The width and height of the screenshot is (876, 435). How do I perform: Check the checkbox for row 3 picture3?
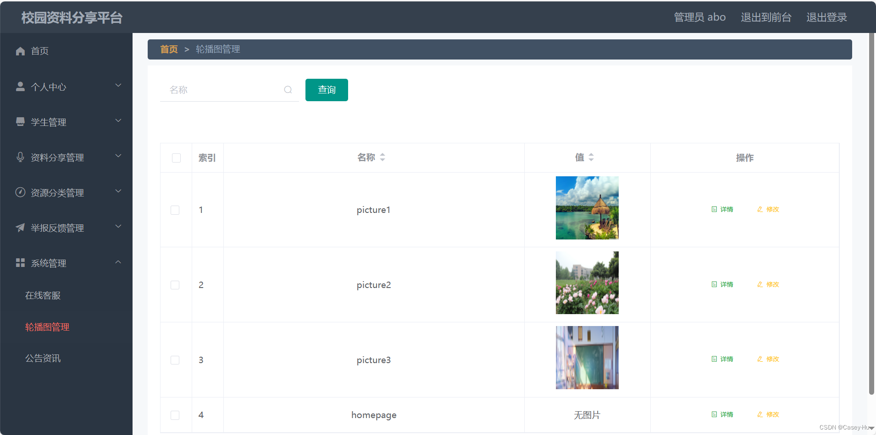(x=175, y=360)
